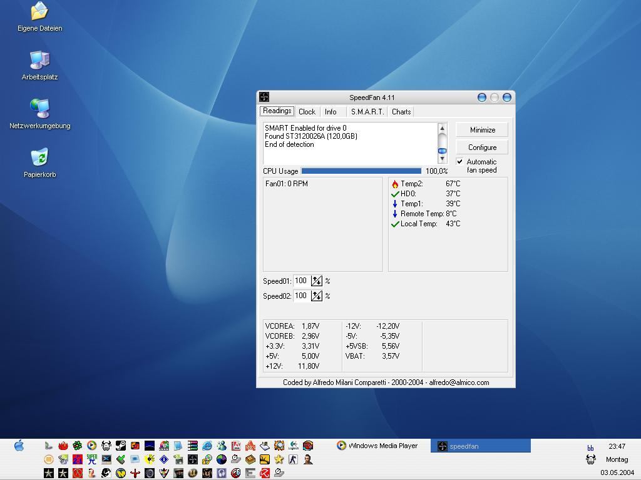Click the Apple logo start button

point(19,446)
